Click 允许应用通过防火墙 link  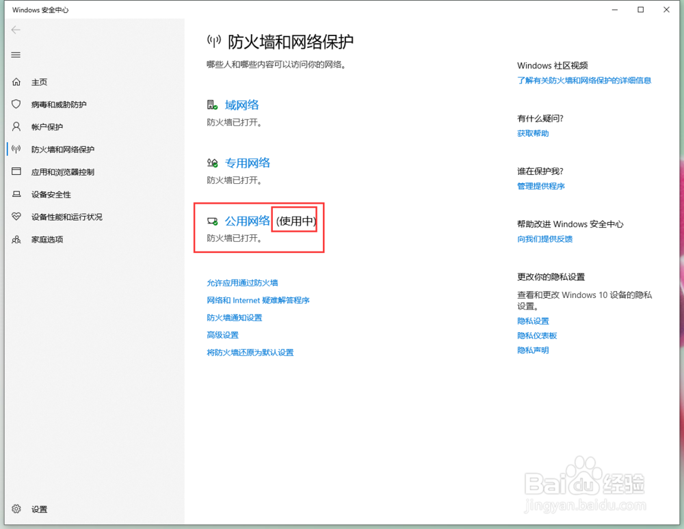[242, 283]
